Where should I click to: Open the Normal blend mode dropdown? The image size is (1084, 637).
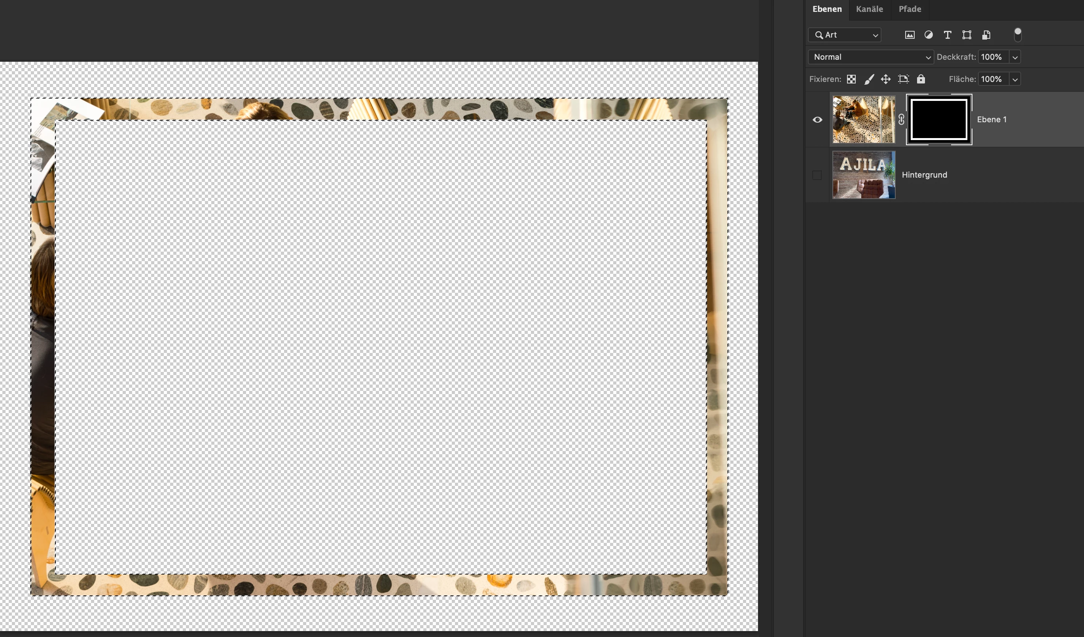[871, 57]
